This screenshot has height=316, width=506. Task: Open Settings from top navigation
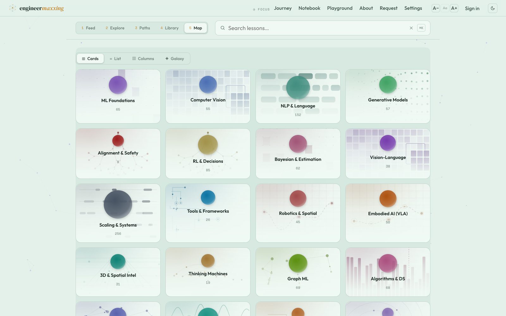[413, 8]
